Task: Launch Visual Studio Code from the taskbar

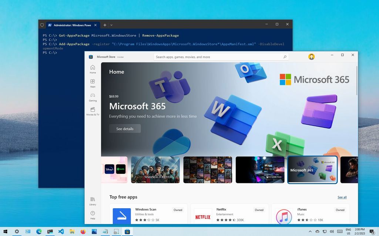Action: (61, 231)
